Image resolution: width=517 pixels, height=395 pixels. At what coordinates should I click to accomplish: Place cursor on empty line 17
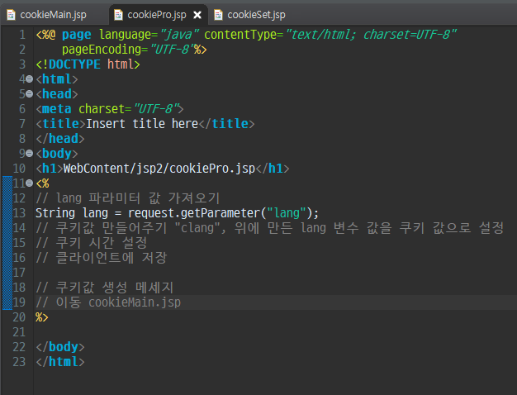pyautogui.click(x=275, y=273)
